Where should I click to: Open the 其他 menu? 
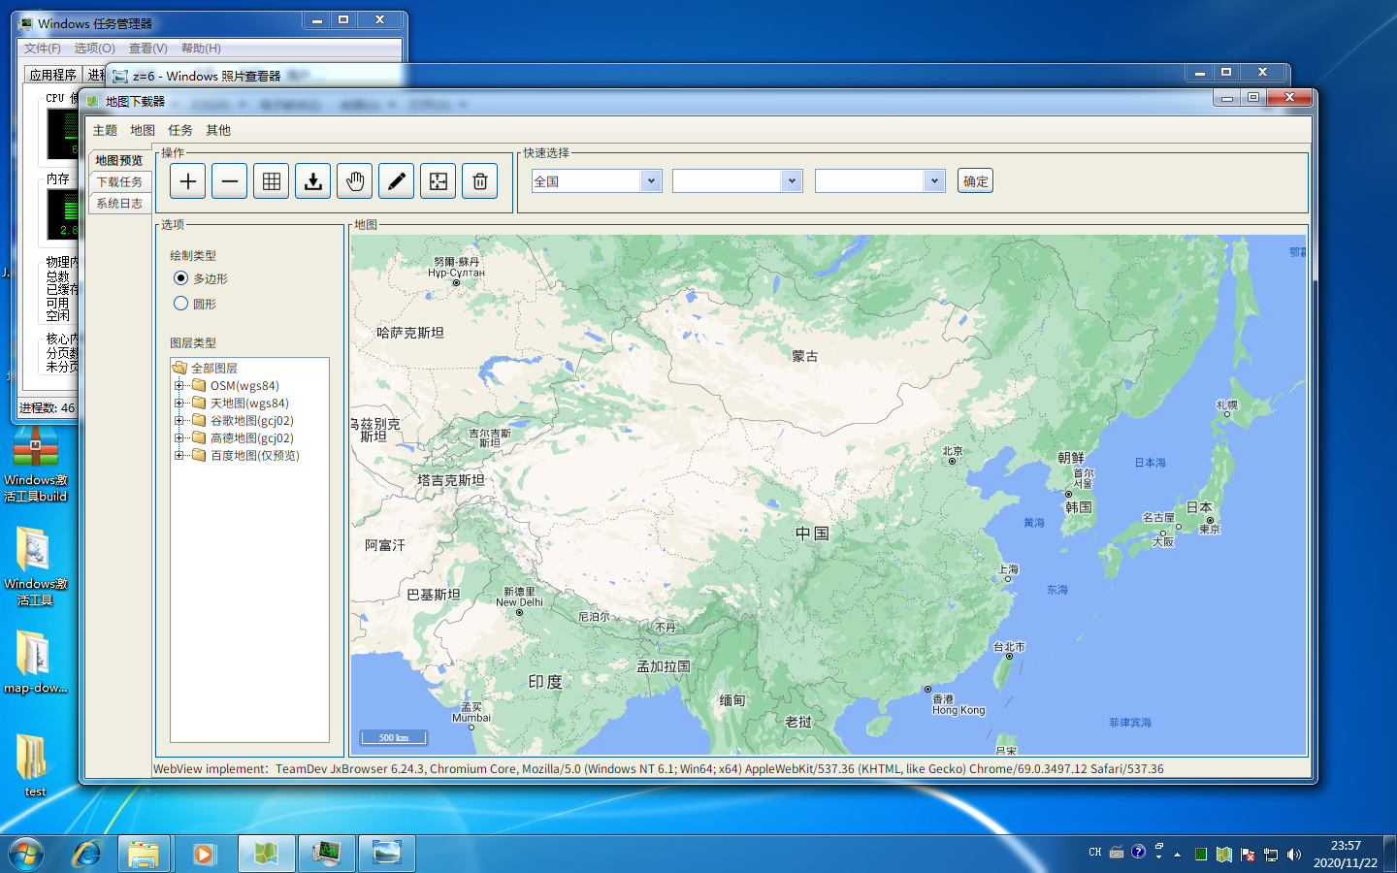[x=218, y=130]
